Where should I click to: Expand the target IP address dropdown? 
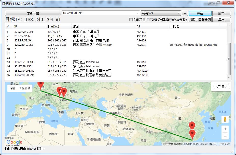point(138,13)
